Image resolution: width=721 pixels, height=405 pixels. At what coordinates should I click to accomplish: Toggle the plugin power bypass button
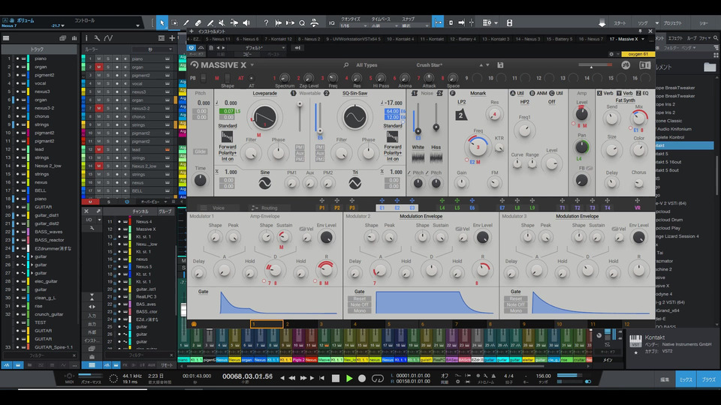point(192,47)
